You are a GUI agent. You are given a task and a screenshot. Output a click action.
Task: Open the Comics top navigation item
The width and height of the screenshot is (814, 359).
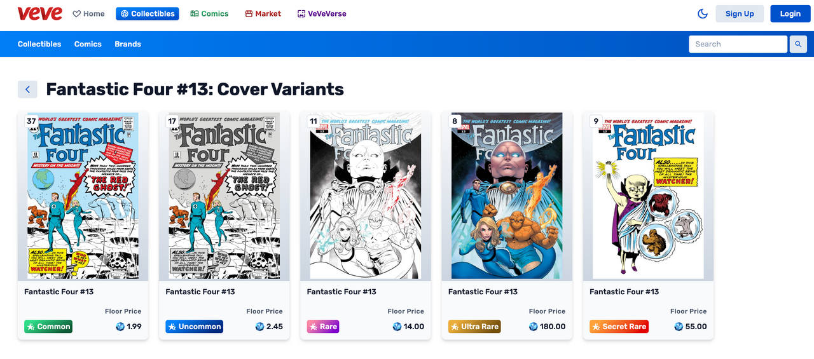click(209, 13)
